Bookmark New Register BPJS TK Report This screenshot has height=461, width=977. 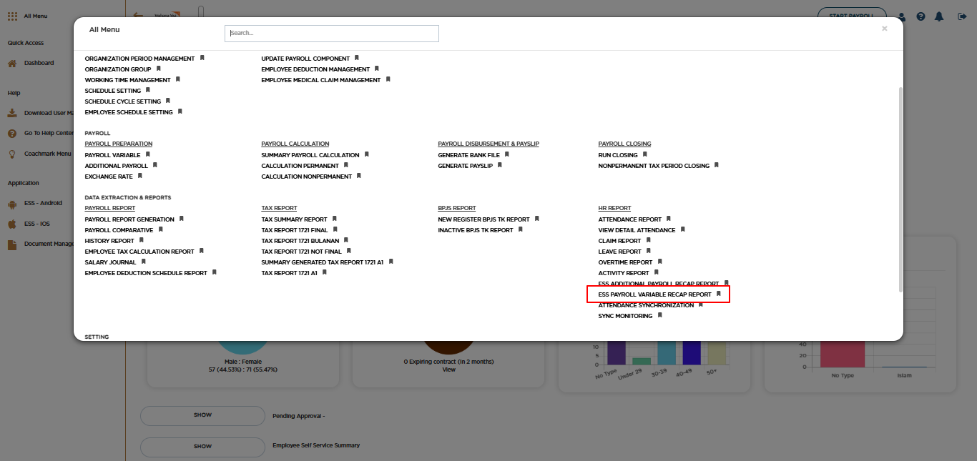[x=537, y=219]
